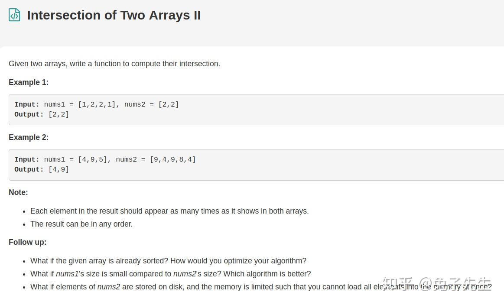Select the Example 1 heading
Viewport: 504px width, 305px height.
pyautogui.click(x=29, y=82)
